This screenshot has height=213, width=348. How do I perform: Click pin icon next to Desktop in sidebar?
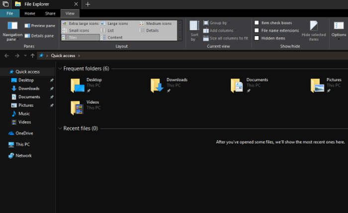coord(52,80)
